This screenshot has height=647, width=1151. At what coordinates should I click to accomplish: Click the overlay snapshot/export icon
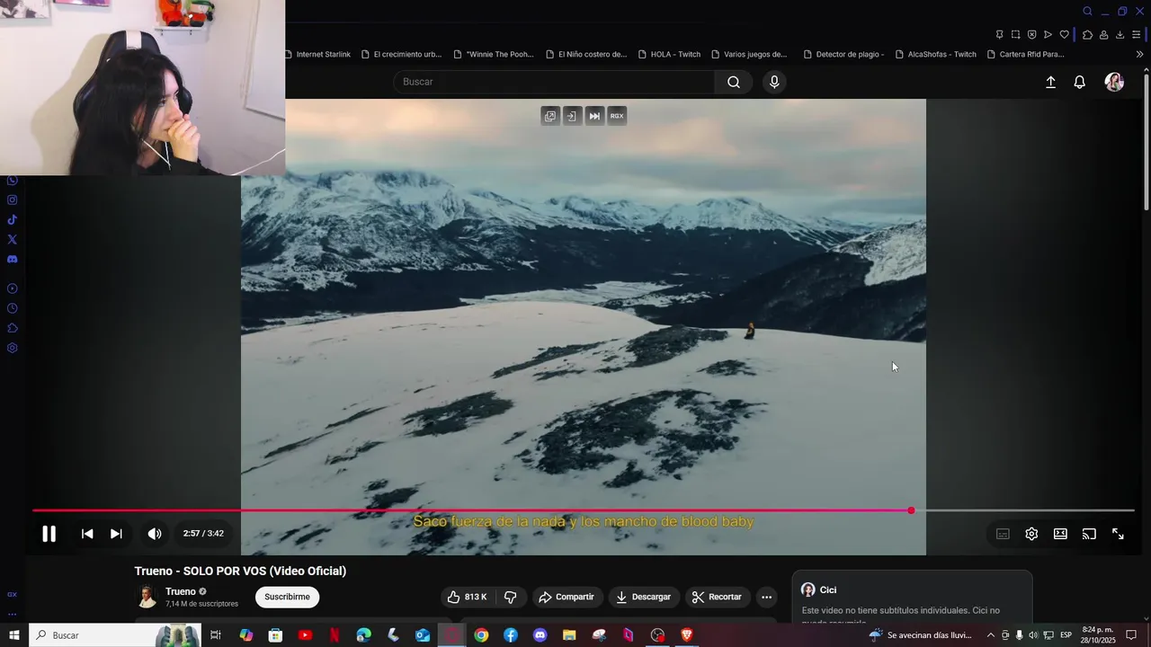click(x=572, y=116)
